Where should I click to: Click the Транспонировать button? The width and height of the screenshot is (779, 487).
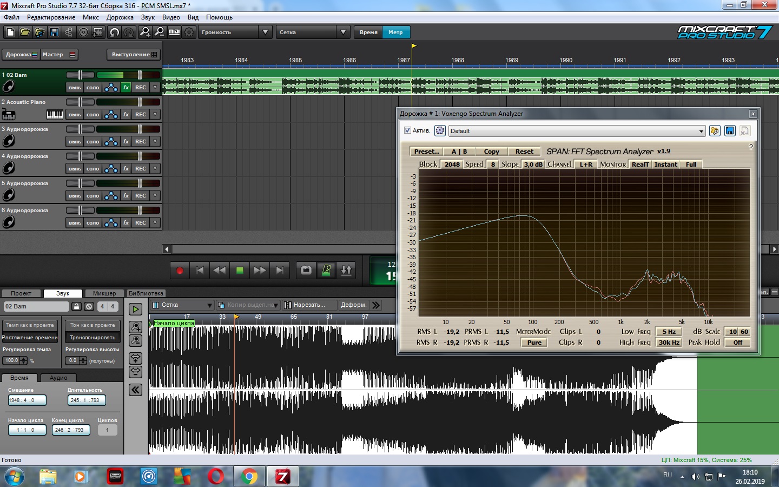[93, 338]
